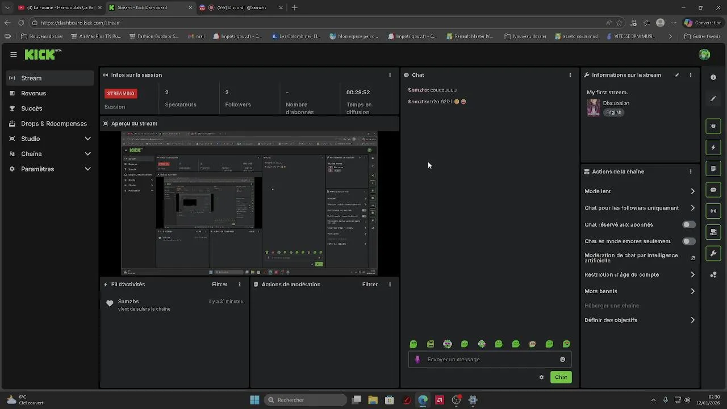Open the user avatar menu
Screen dimensions: 727x409
[x=704, y=55]
